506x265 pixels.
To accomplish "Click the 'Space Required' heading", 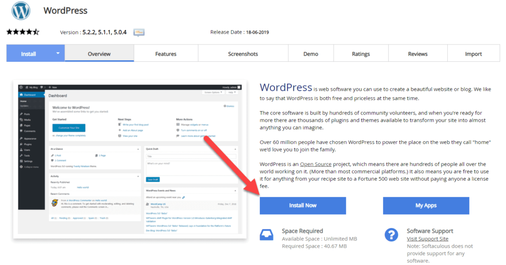I will pyautogui.click(x=302, y=231).
